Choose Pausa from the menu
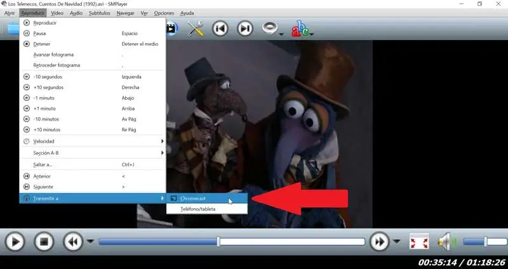This screenshot has height=269, width=508. 93,34
